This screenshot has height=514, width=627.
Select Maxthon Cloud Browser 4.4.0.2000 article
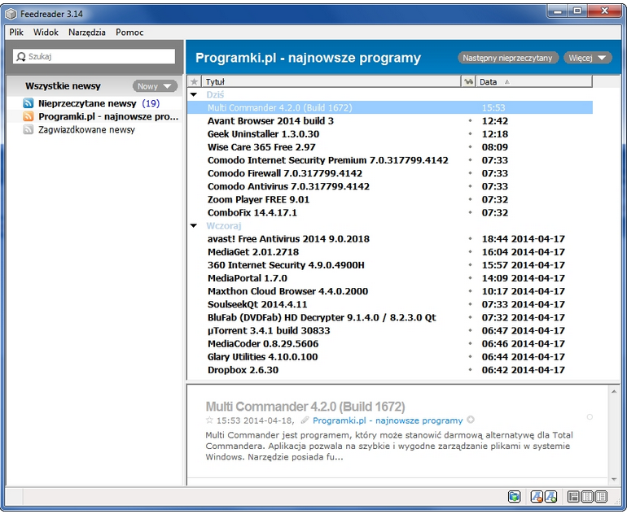click(287, 291)
